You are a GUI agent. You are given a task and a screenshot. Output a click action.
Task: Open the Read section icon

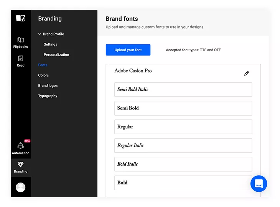(x=21, y=59)
